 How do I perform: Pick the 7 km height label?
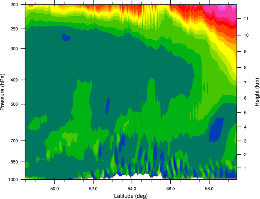tap(245, 83)
